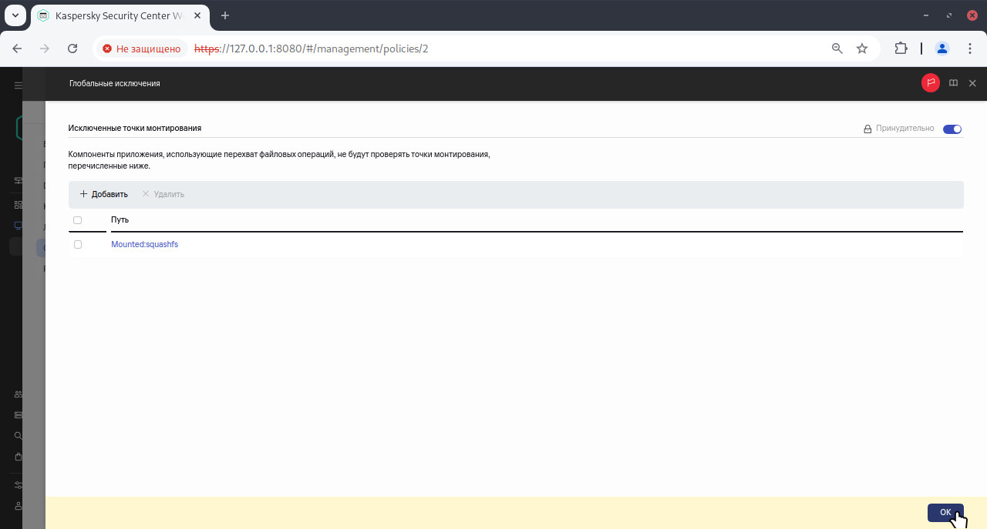Image resolution: width=987 pixels, height=529 pixels.
Task: Click the Добавить button
Action: [x=104, y=194]
